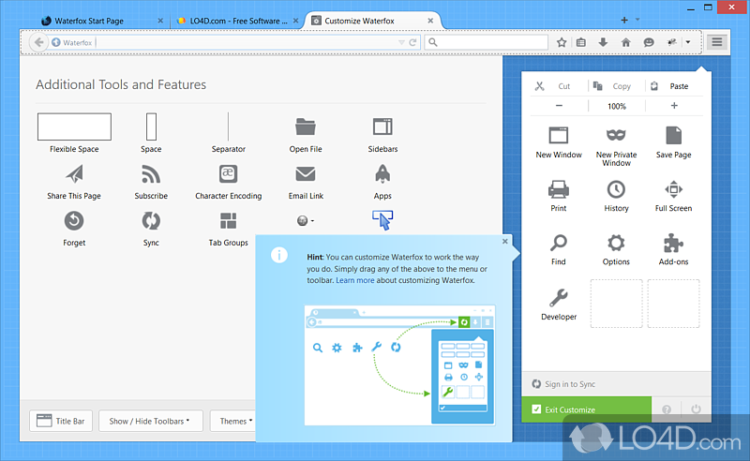Click the New Private Window mask icon

[x=616, y=136]
